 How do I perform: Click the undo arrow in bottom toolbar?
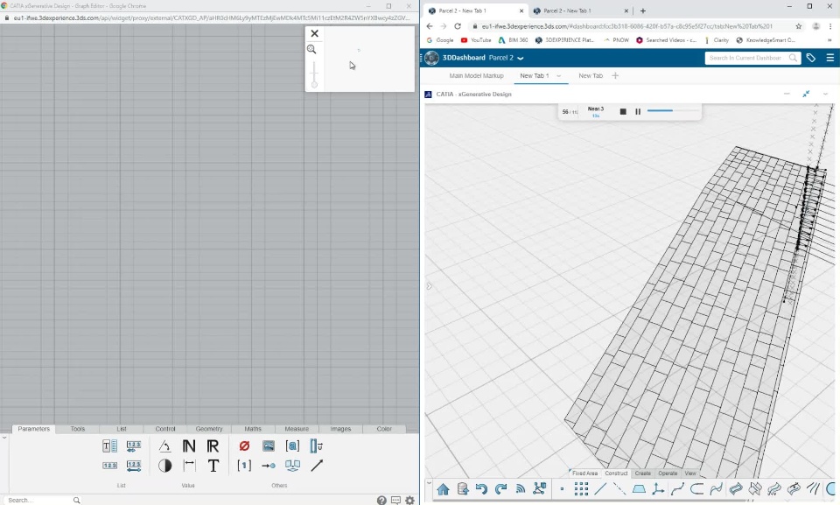pyautogui.click(x=481, y=489)
